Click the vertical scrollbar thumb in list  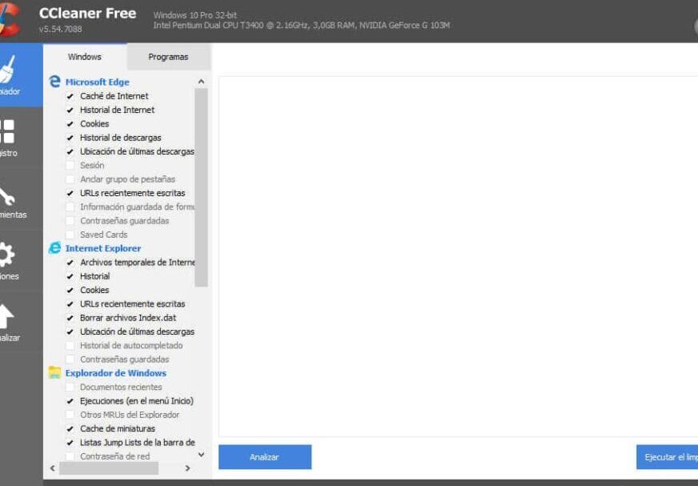pos(201,187)
